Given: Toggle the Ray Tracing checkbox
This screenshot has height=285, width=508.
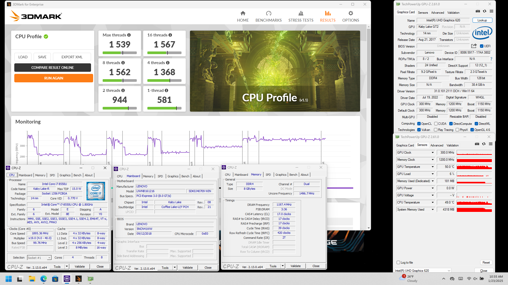Looking at the screenshot, I should 436,130.
